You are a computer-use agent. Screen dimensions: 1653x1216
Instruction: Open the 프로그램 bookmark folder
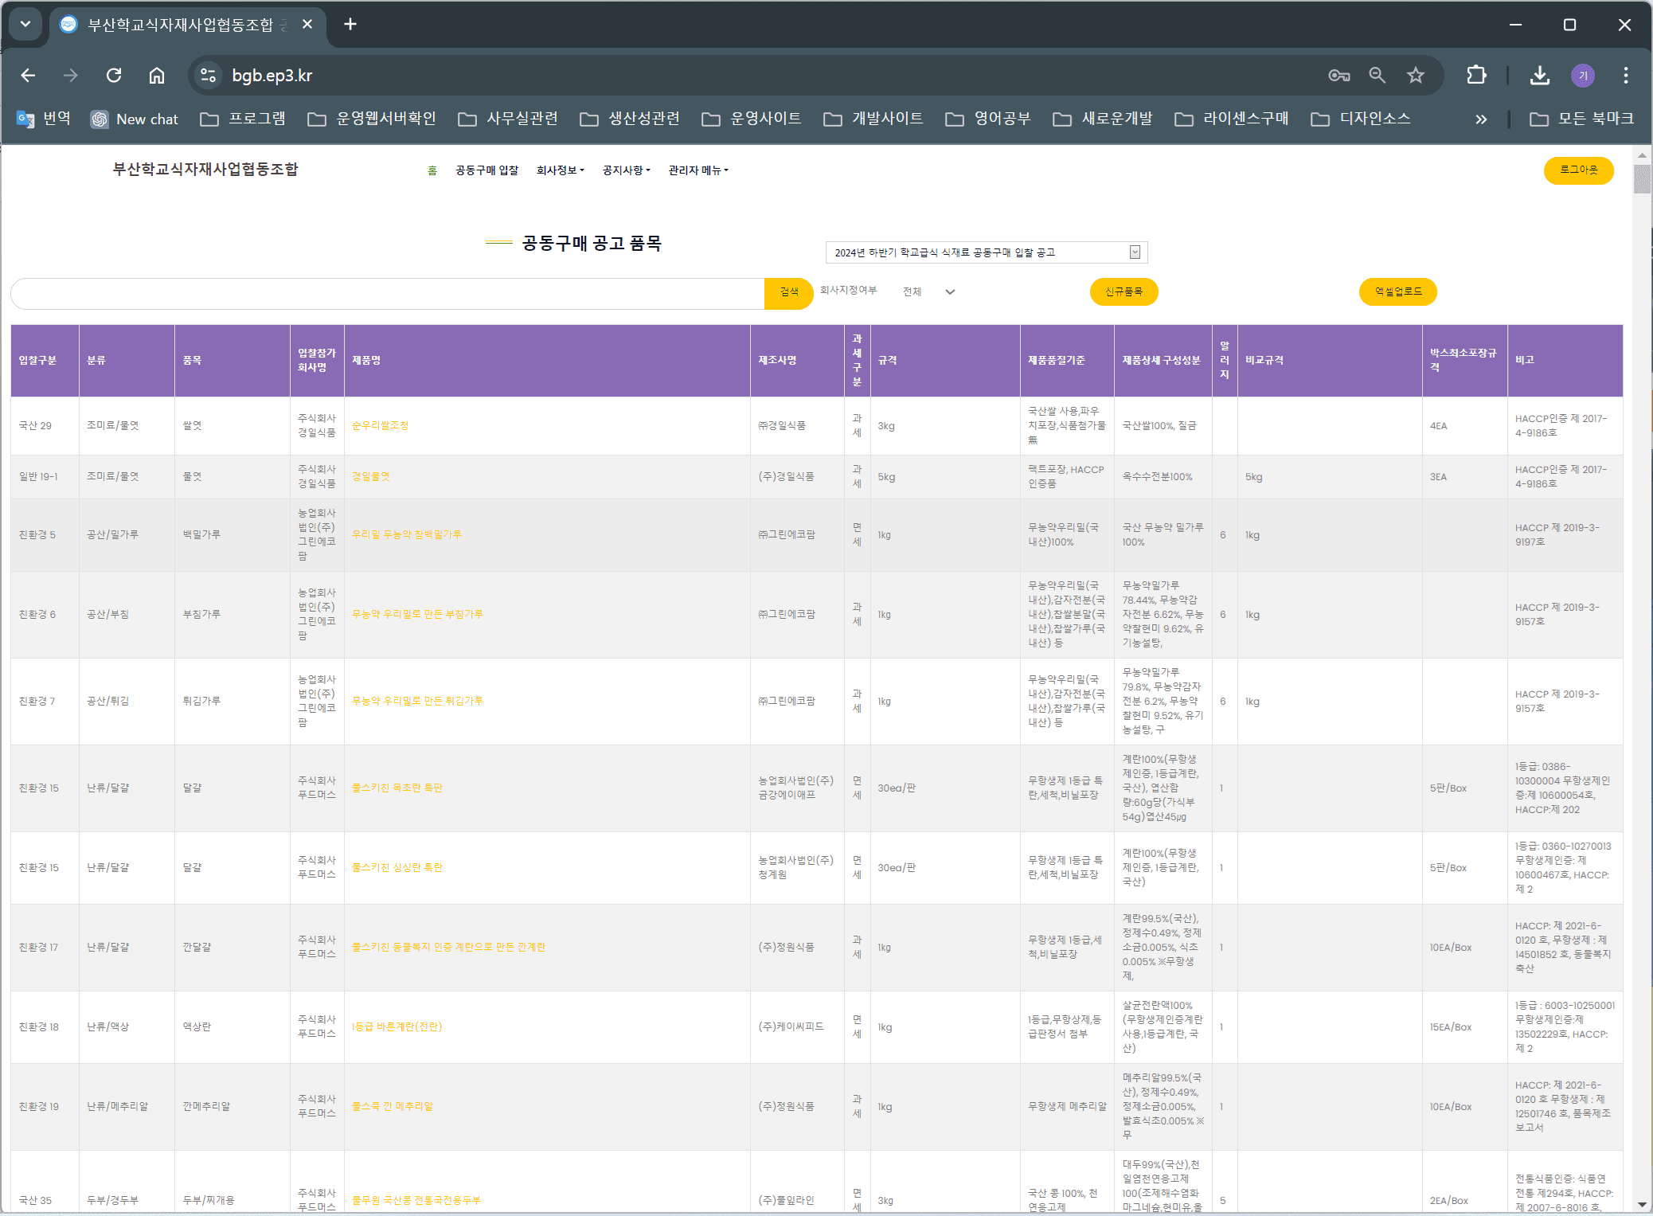click(243, 119)
